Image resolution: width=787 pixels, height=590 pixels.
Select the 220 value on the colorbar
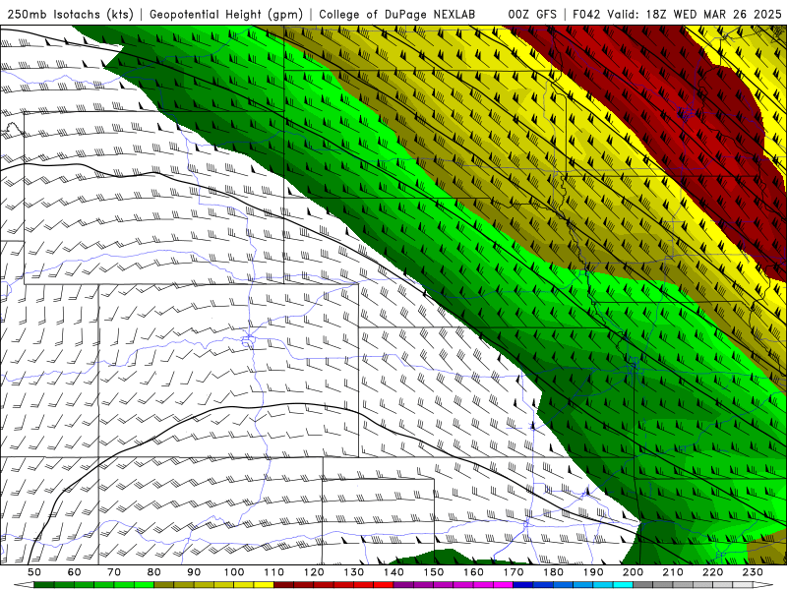(712, 572)
